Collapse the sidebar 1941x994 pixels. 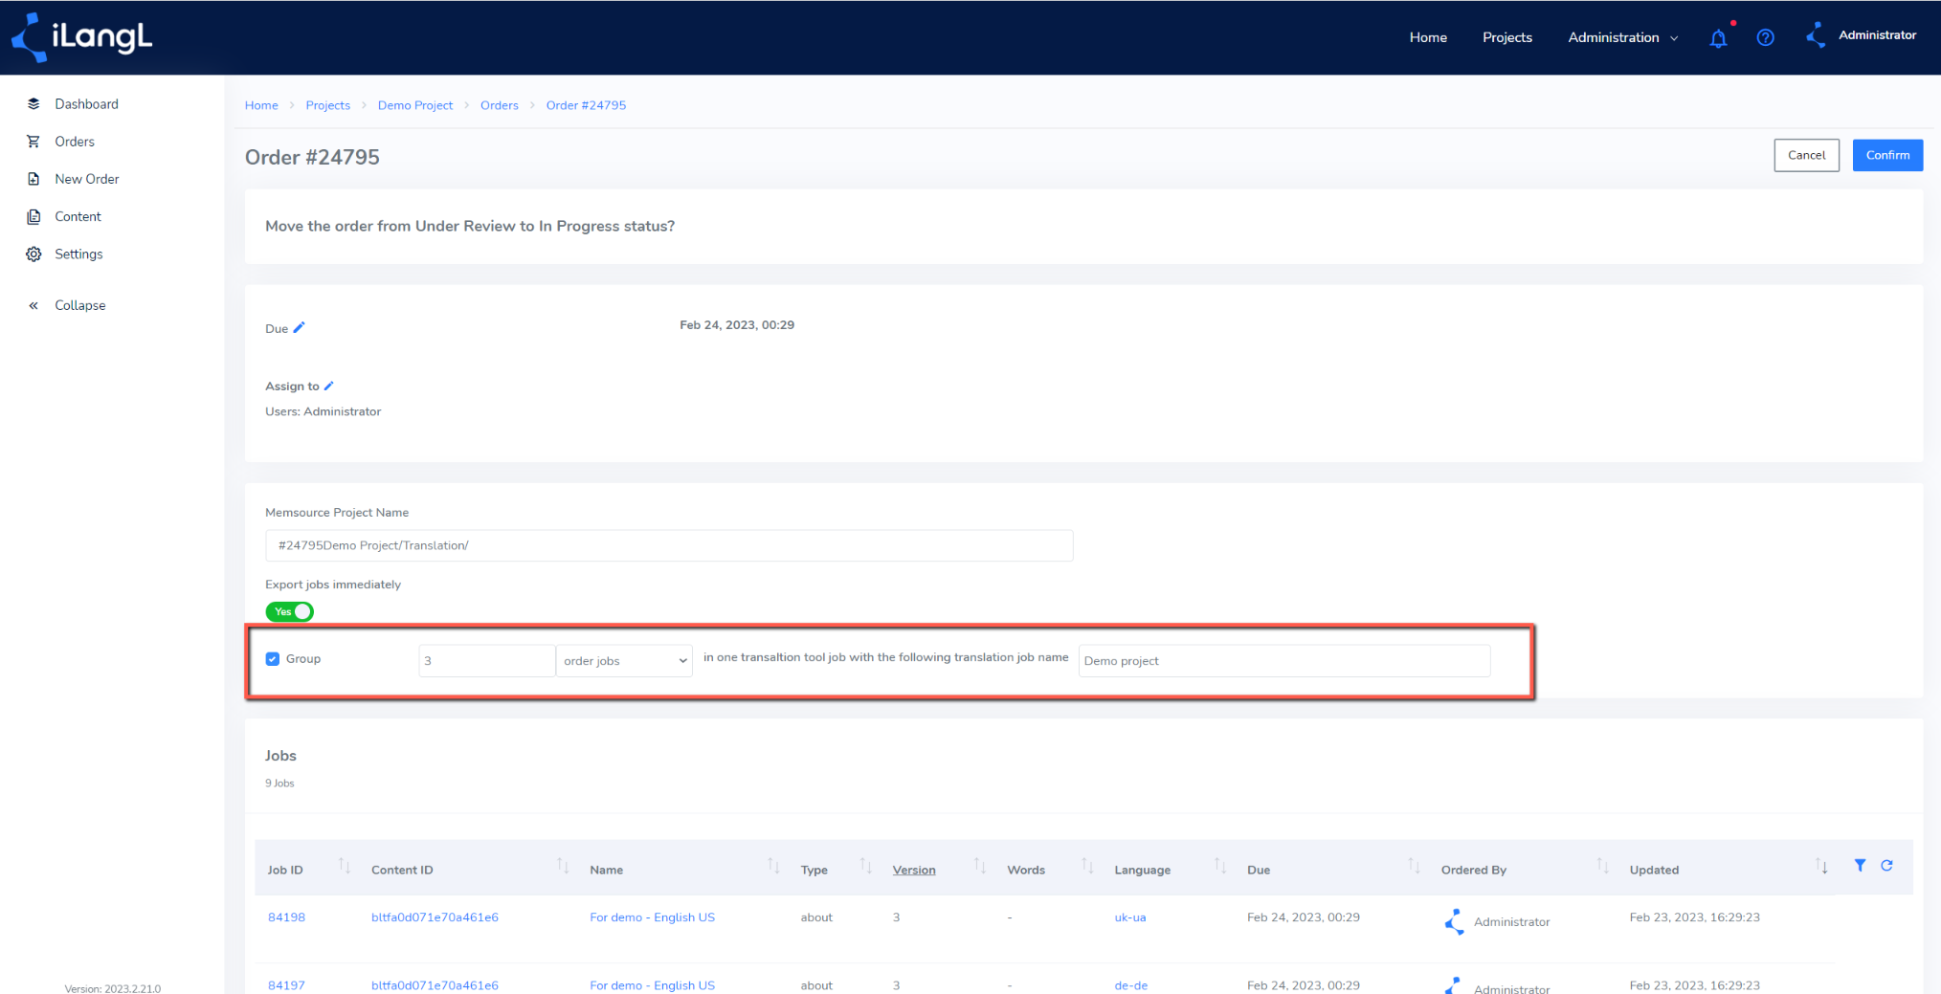pyautogui.click(x=80, y=305)
